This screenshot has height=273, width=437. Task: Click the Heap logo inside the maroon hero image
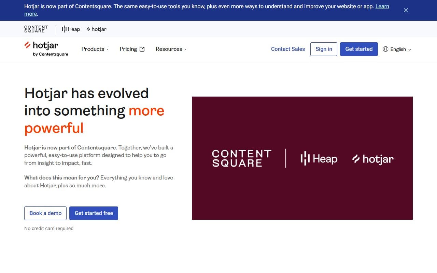318,158
